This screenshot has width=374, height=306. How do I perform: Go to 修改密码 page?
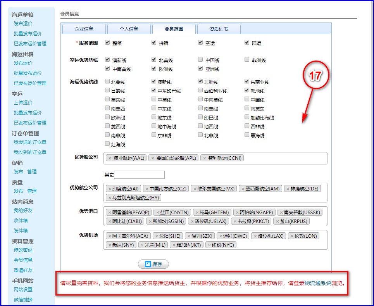[x=23, y=250]
